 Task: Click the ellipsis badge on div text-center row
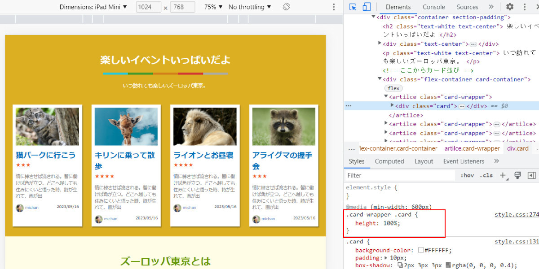[x=473, y=44]
